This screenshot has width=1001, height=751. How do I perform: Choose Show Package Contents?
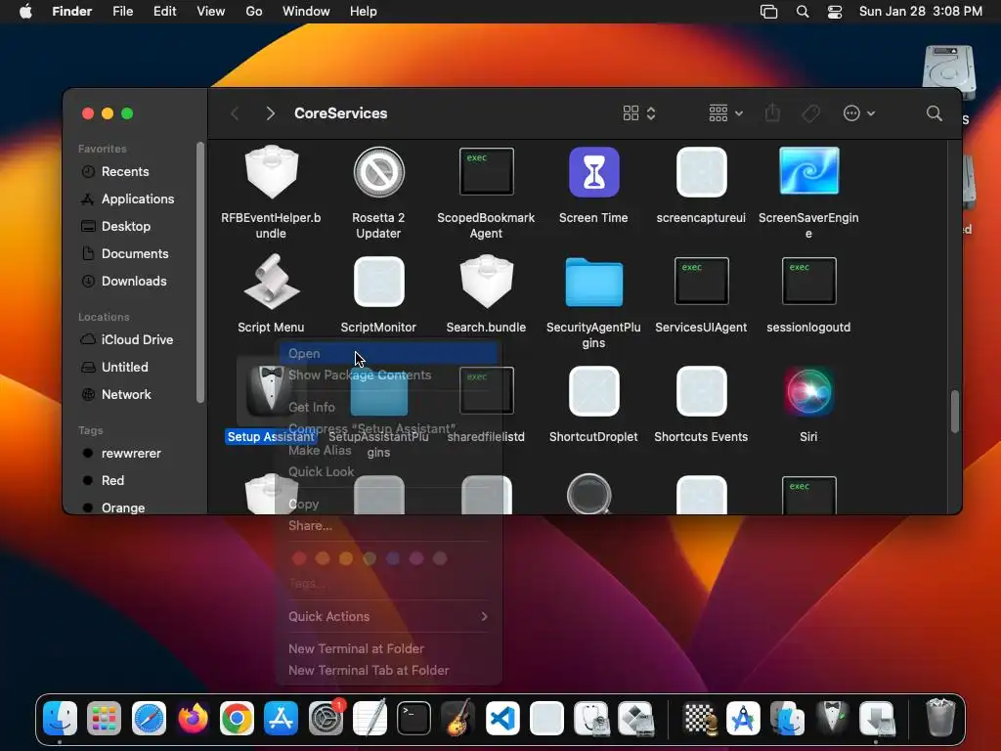click(388, 375)
